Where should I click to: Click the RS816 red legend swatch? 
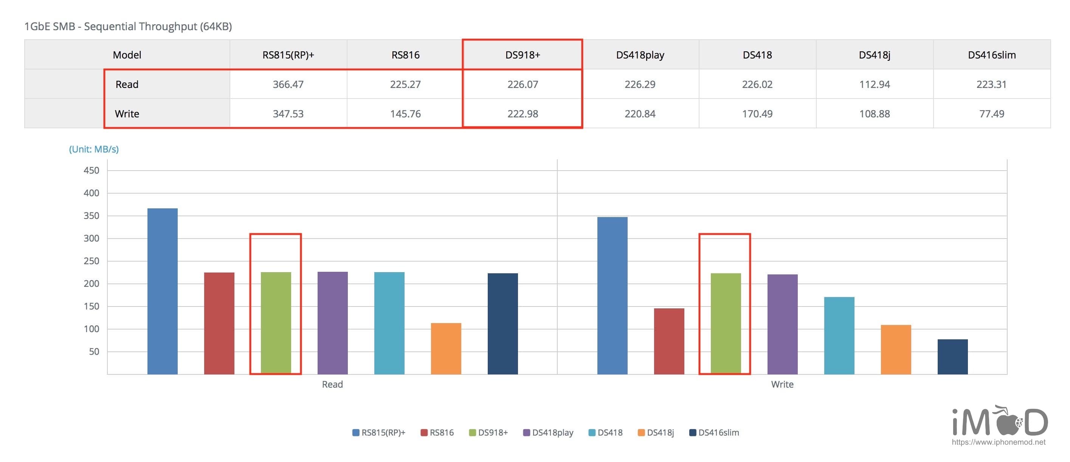click(x=424, y=433)
